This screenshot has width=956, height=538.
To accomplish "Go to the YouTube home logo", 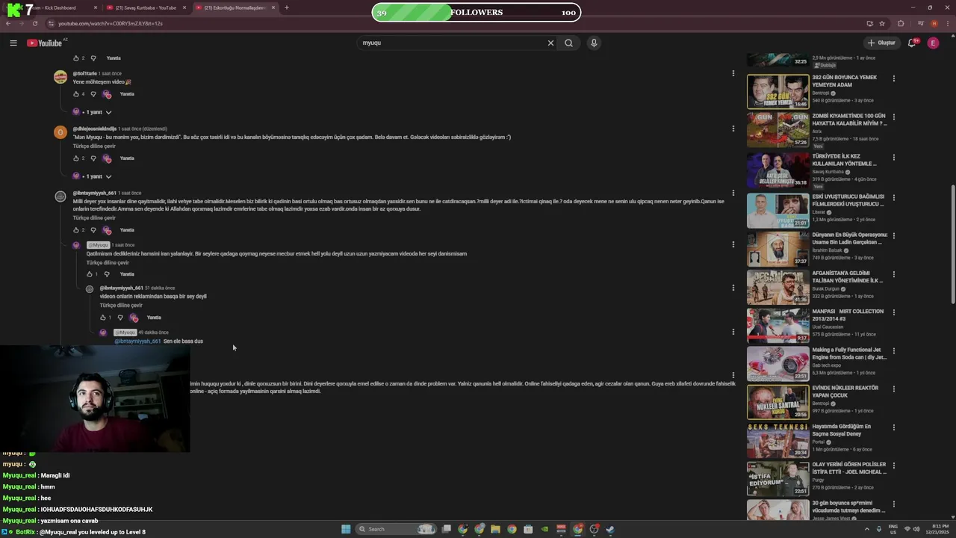I will (44, 43).
